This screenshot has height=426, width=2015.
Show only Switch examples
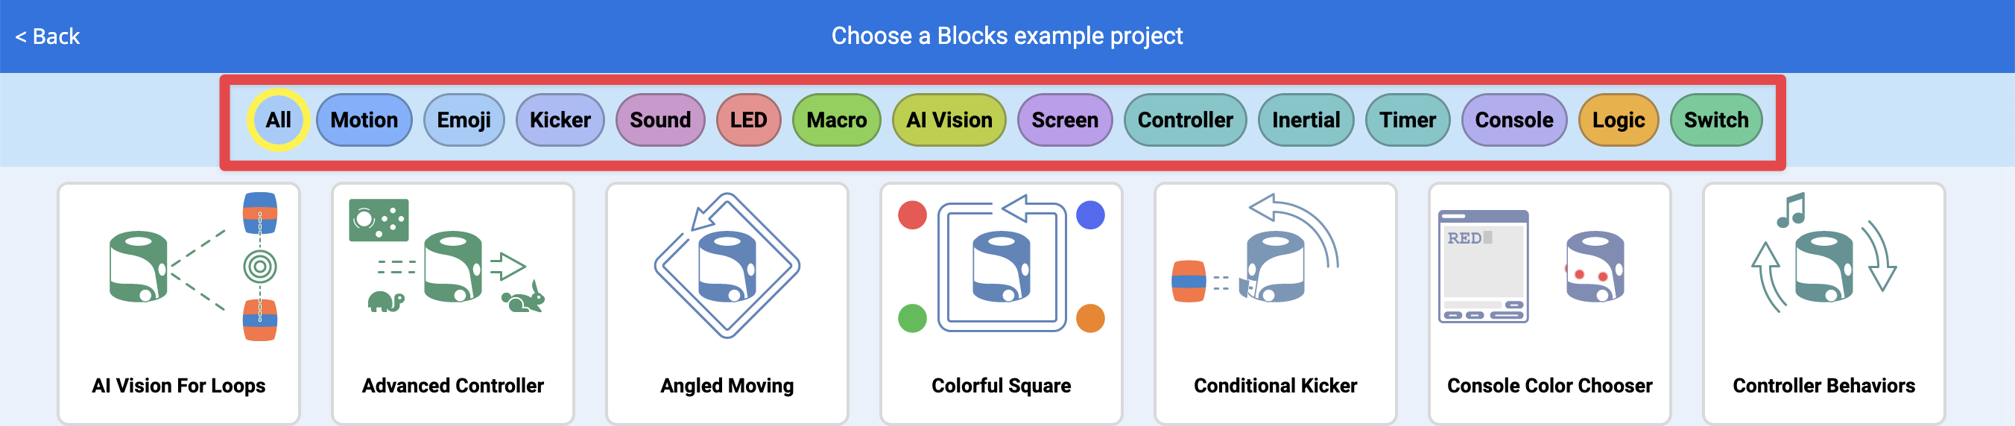(1716, 121)
